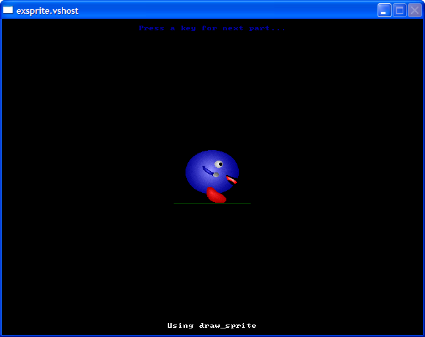The image size is (425, 337).
Task: Click the word "draw_sprite" at the bottom
Action: coord(228,326)
